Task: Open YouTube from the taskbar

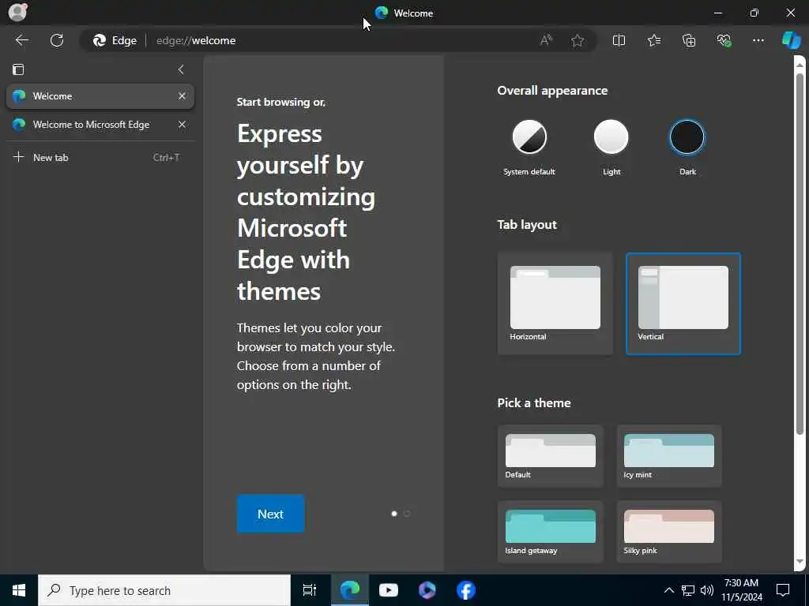Action: pos(388,590)
